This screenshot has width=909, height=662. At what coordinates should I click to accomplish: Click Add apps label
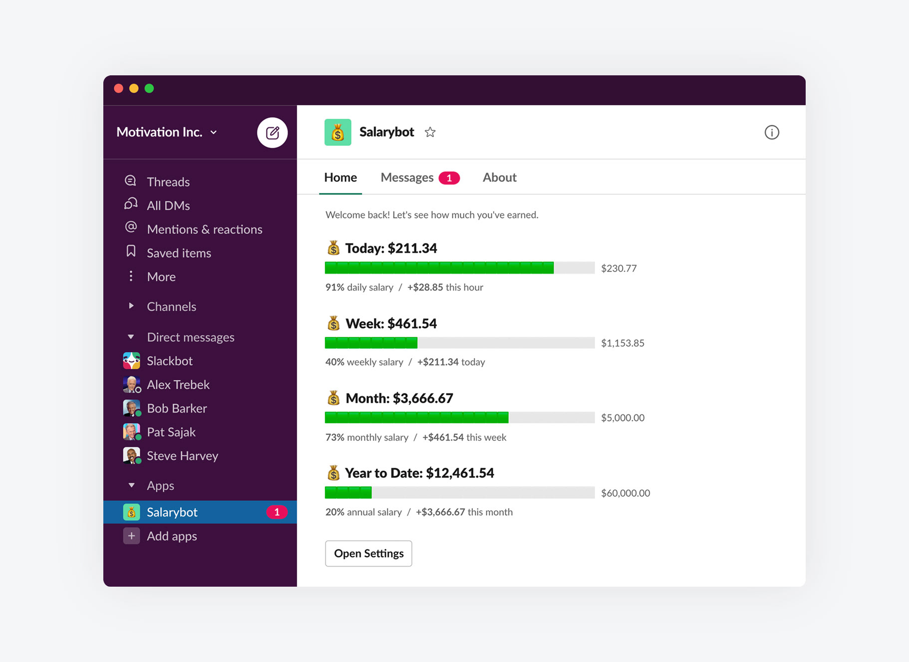172,536
